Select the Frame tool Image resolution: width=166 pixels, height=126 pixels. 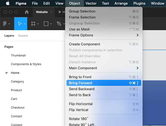coord(33,24)
